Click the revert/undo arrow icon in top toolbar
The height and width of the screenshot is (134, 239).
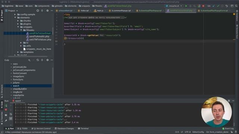(x=227, y=6)
